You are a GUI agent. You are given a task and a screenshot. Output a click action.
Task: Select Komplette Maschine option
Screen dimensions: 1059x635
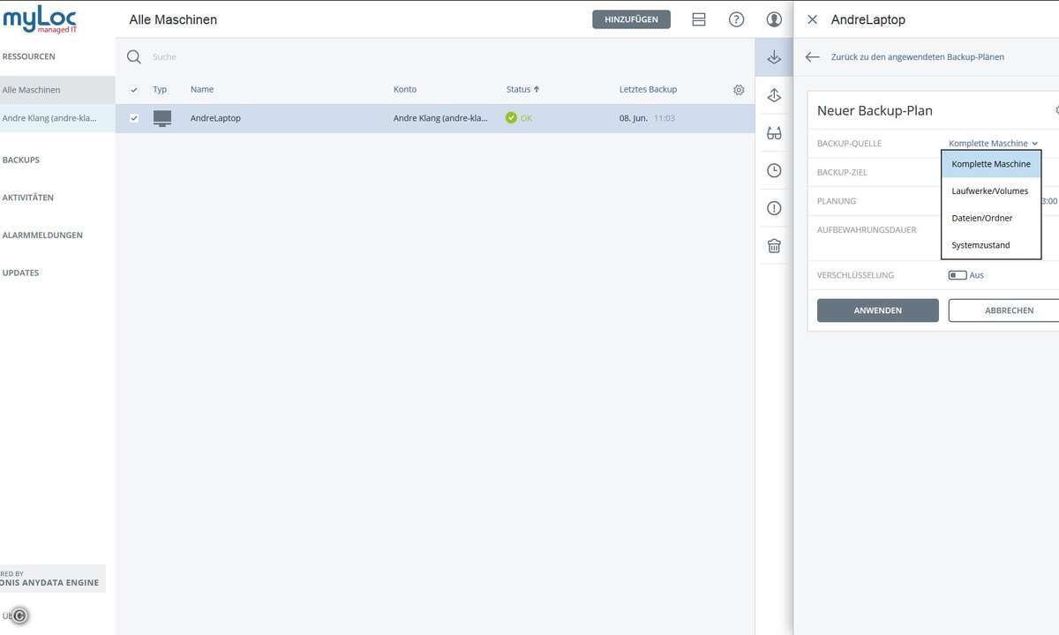point(991,164)
